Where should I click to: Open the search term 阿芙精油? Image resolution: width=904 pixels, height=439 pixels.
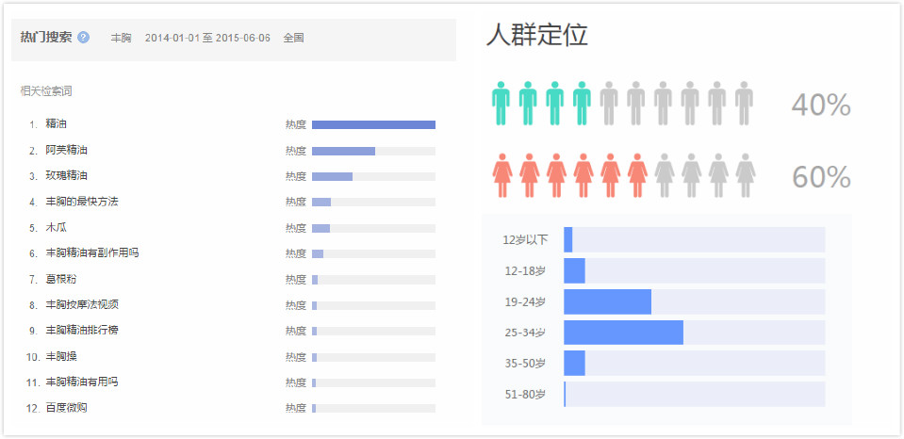[x=66, y=151]
